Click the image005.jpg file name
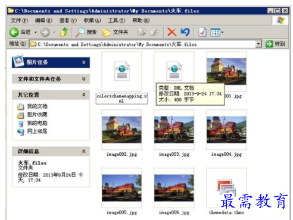The width and height of the screenshot is (293, 220). point(121,212)
